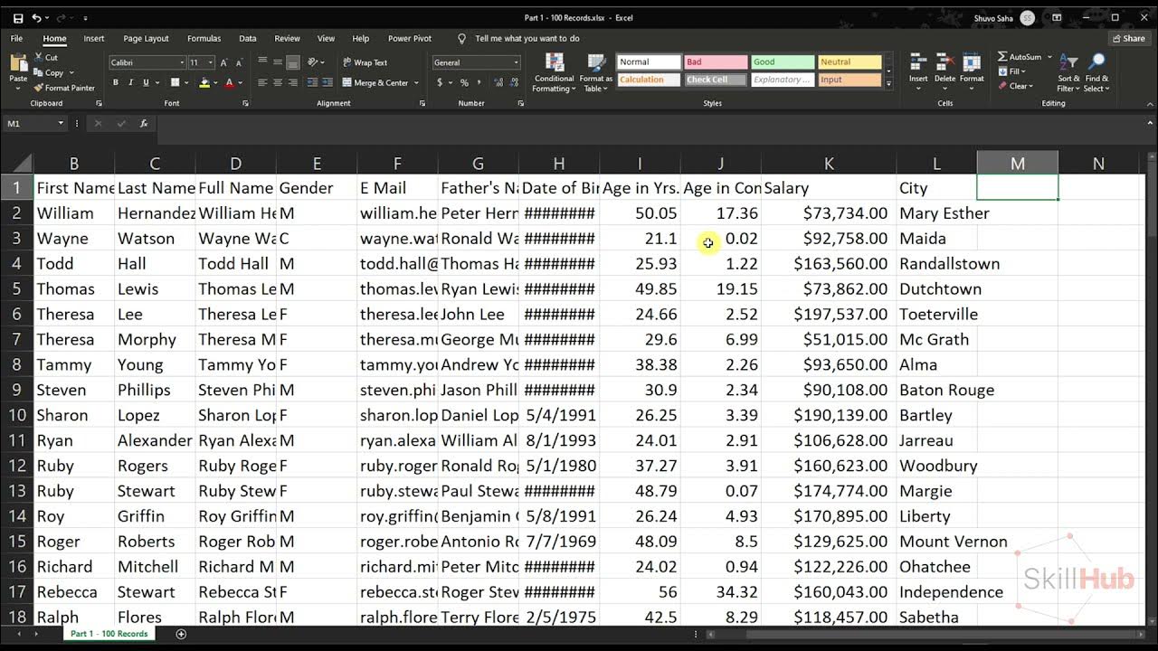The image size is (1158, 651).
Task: Undo the last action
Action: [x=36, y=18]
